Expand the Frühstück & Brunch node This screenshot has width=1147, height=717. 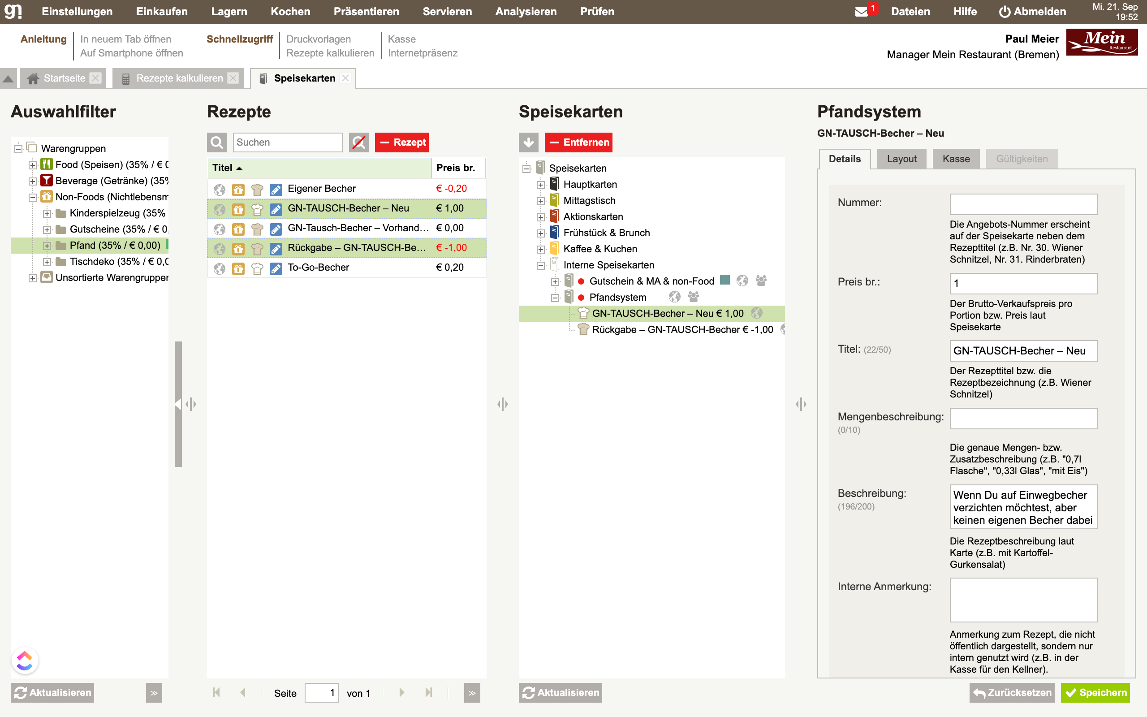[541, 233]
